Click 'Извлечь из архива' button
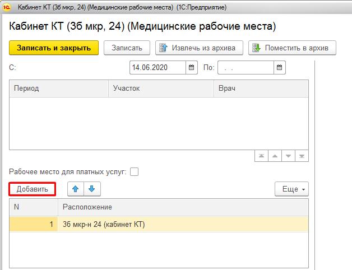The image size is (352, 270). [x=200, y=48]
